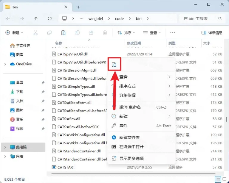Click the Date modified (修改日期) column header

tap(134, 43)
